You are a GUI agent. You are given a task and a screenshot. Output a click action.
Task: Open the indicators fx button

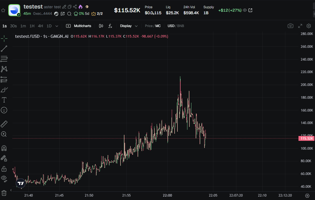(110, 26)
